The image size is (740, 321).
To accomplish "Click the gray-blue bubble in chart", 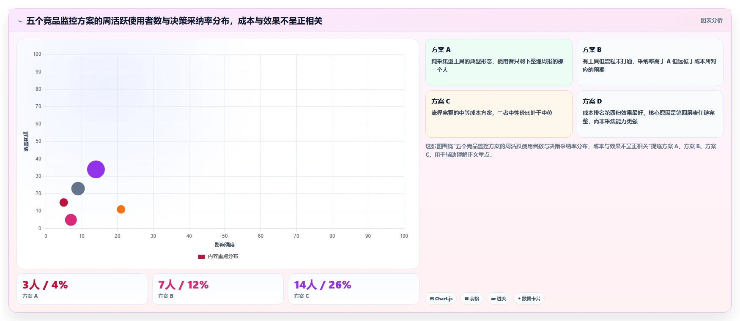I will pos(78,188).
